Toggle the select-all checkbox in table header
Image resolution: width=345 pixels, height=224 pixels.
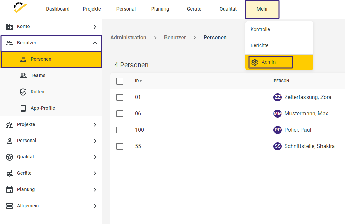120,81
